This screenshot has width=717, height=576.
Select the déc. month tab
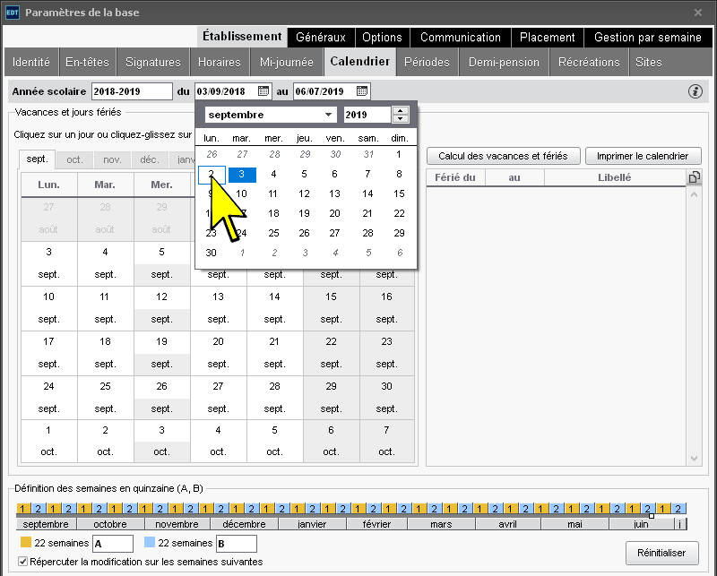150,159
